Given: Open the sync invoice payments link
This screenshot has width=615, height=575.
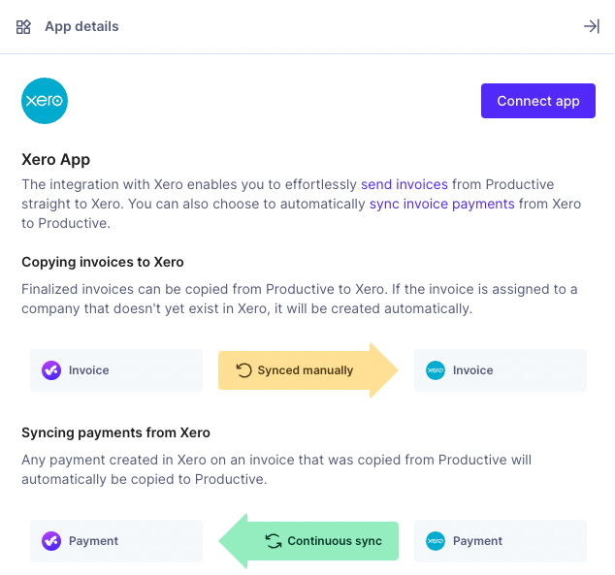Looking at the screenshot, I should point(442,204).
